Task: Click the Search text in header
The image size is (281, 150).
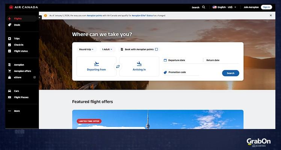Action: [195, 7]
